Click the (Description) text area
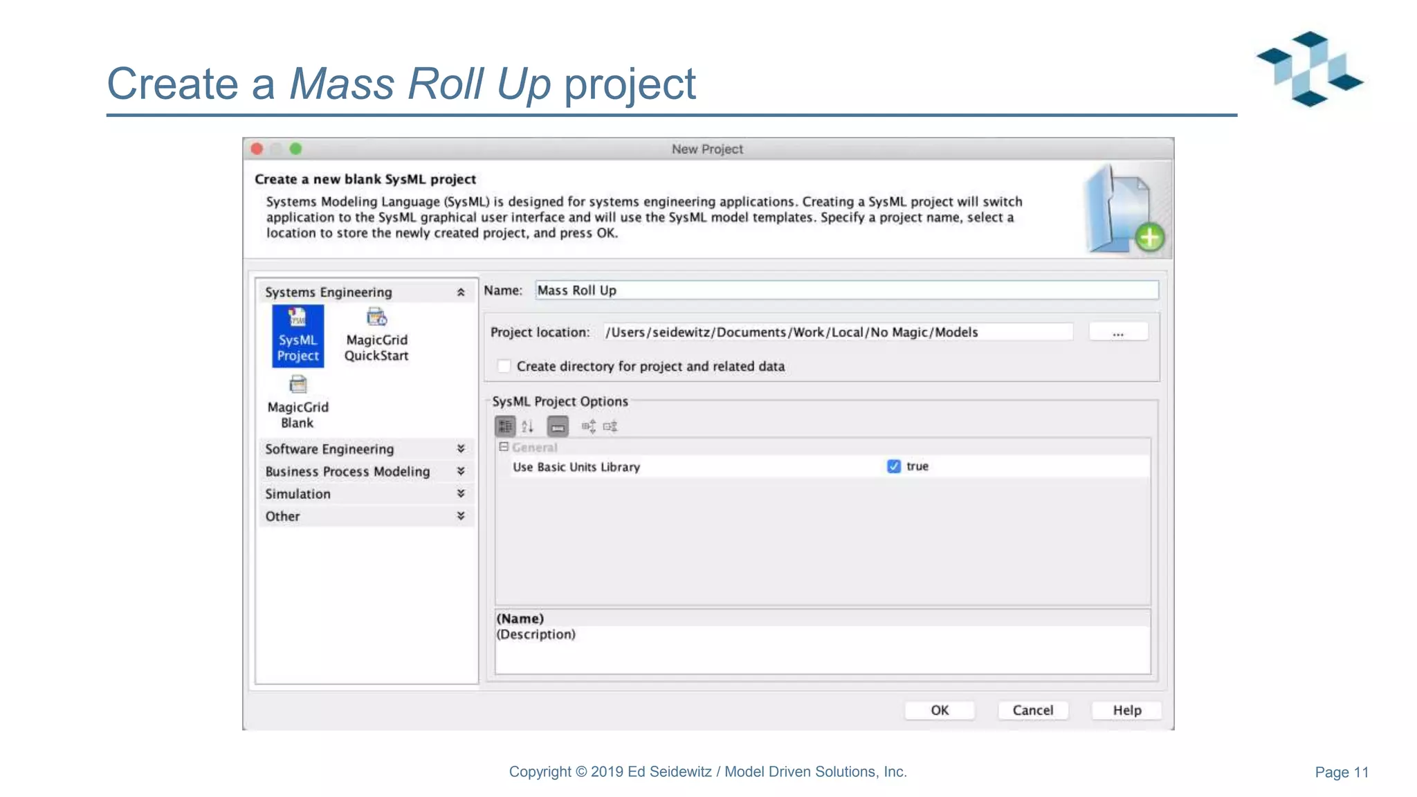The height and width of the screenshot is (797, 1417). pyautogui.click(x=823, y=649)
